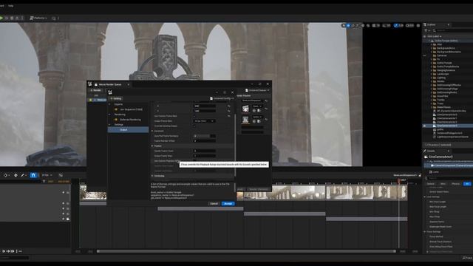Toggle visibility eye of selected CineCameraActor row
This screenshot has width=473, height=266.
point(425,126)
